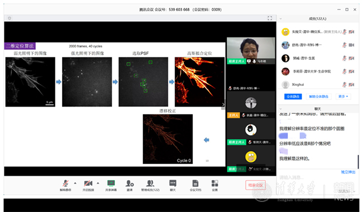Click the unmute-all button

click(x=318, y=97)
